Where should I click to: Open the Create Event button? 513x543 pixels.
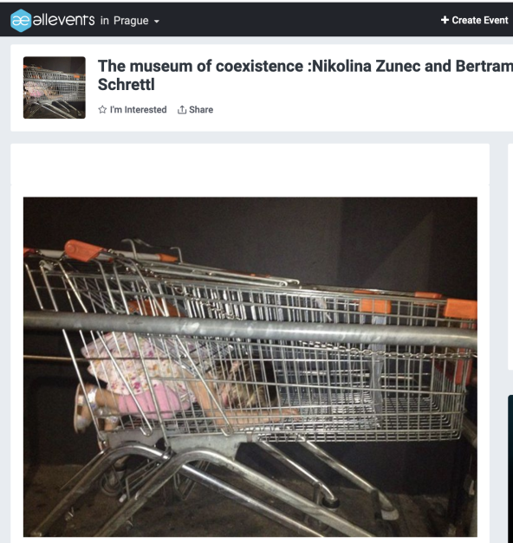pyautogui.click(x=475, y=20)
